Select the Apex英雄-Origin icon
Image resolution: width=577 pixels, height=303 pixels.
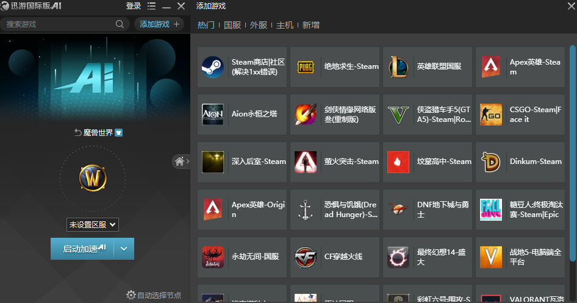[x=213, y=209]
